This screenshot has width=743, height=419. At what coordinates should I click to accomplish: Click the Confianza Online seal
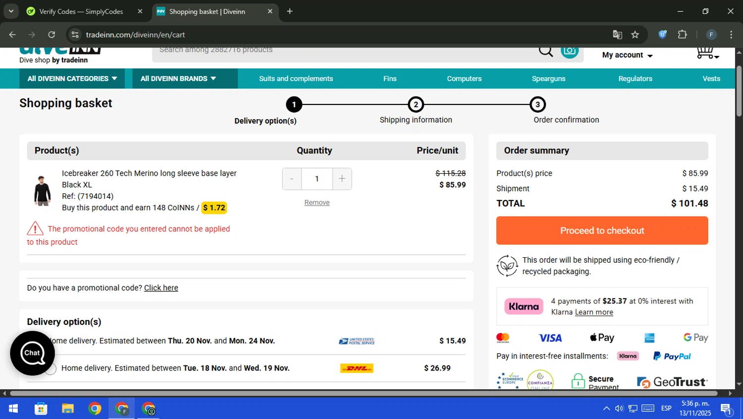pyautogui.click(x=540, y=380)
